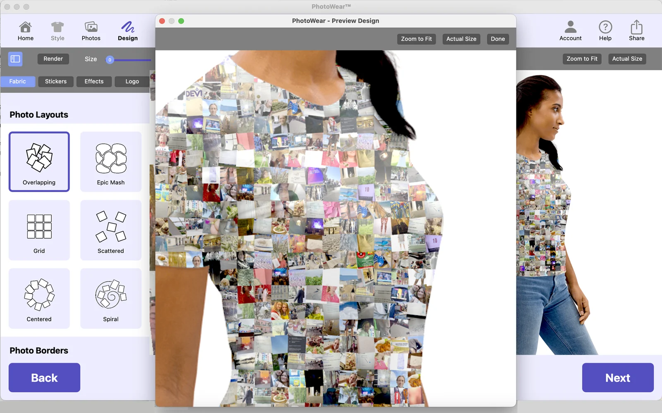The height and width of the screenshot is (413, 662).
Task: Click the Size slider handle
Action: 110,60
